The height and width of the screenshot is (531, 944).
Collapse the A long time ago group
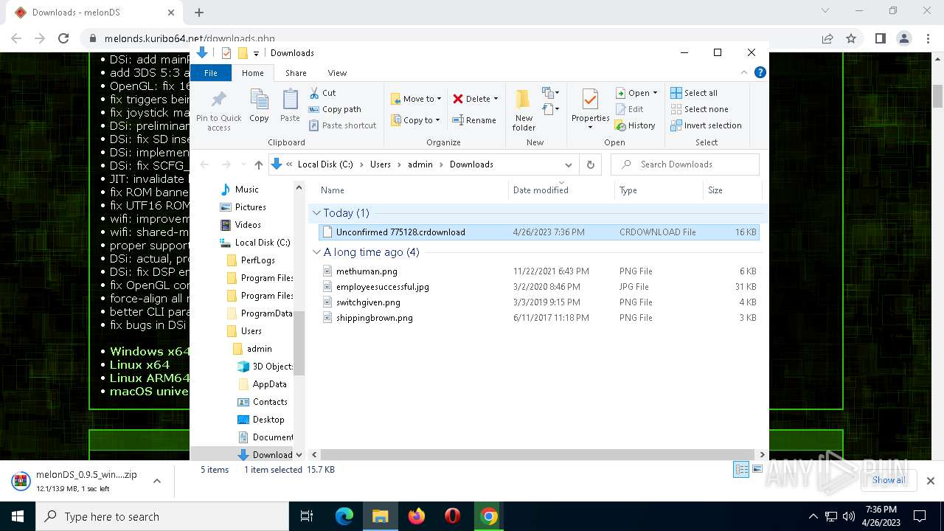point(316,252)
